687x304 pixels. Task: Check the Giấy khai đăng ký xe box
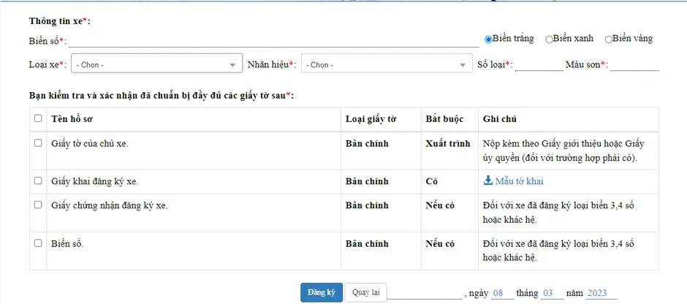[38, 180]
